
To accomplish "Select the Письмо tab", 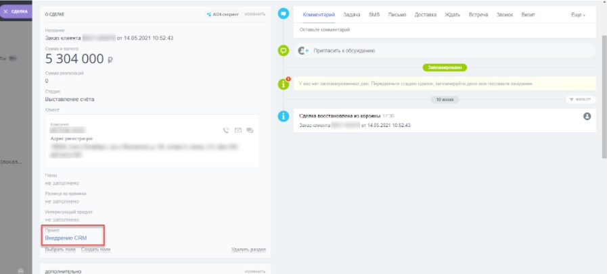I will tap(397, 14).
